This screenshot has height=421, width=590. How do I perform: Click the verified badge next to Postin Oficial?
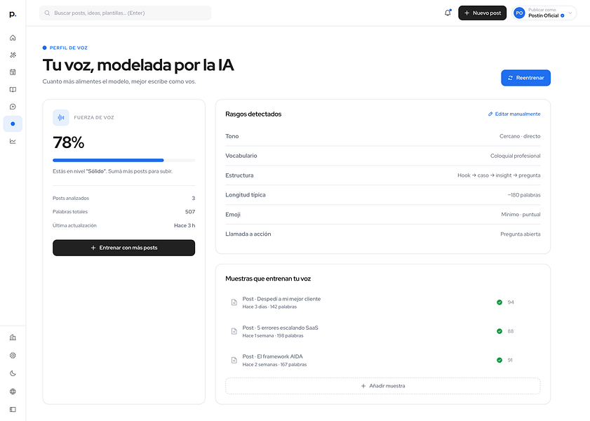click(563, 16)
